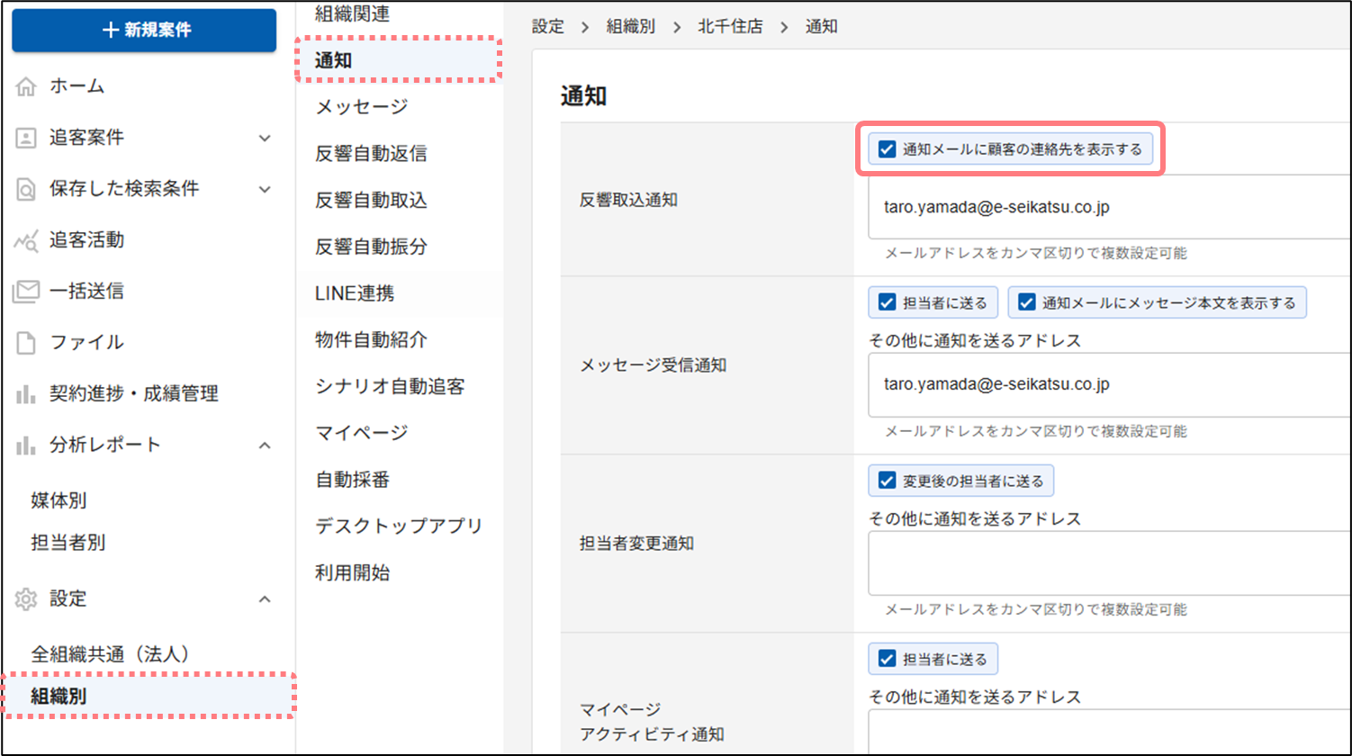Click the 新規案件 button
The height and width of the screenshot is (756, 1352).
(x=144, y=30)
